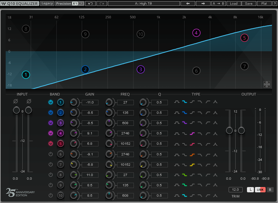Select band 3 node in EQ graph
278x203 pixels.
point(141,69)
